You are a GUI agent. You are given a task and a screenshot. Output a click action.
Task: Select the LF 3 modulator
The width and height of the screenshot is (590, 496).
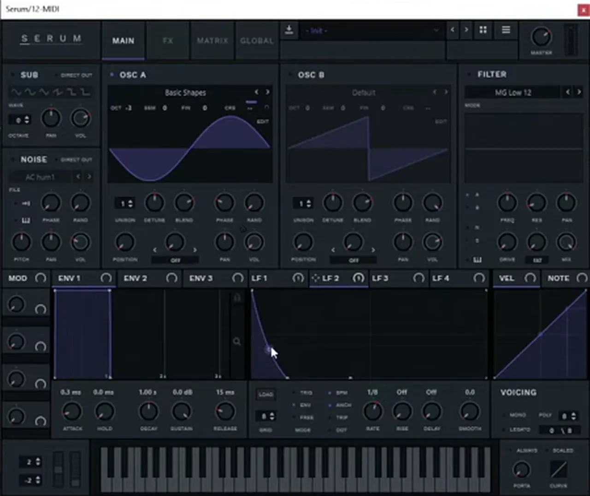[380, 278]
